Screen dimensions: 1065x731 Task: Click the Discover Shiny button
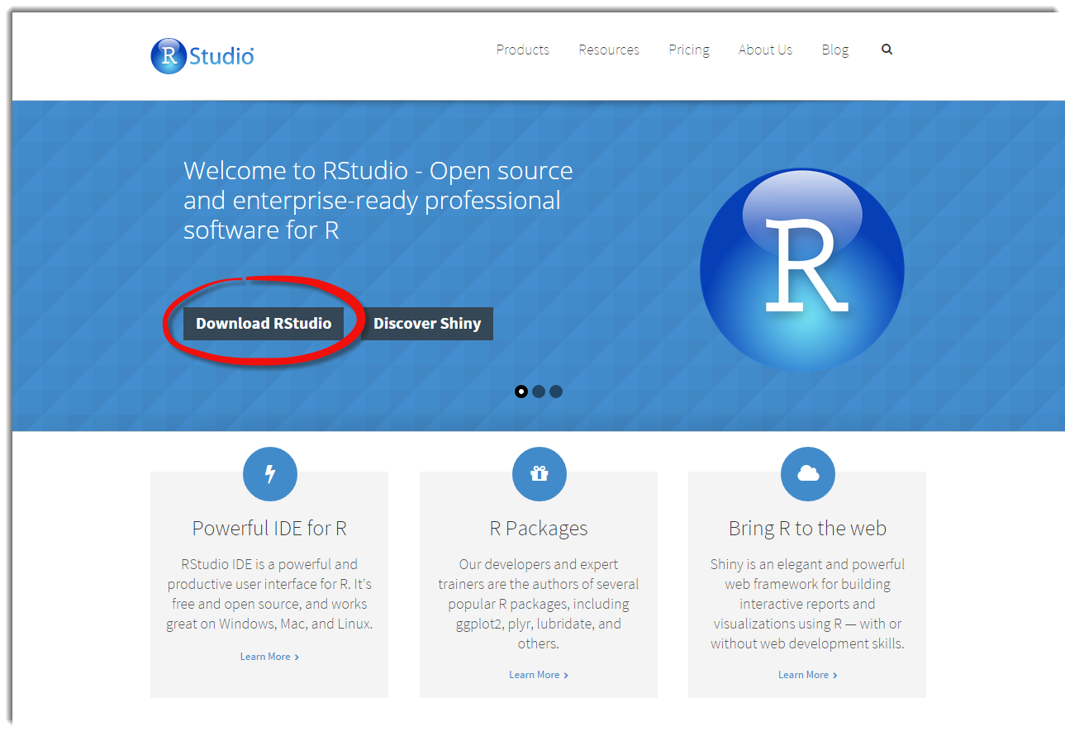[x=427, y=324]
